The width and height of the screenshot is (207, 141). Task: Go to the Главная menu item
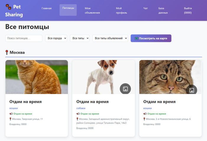(x=46, y=8)
